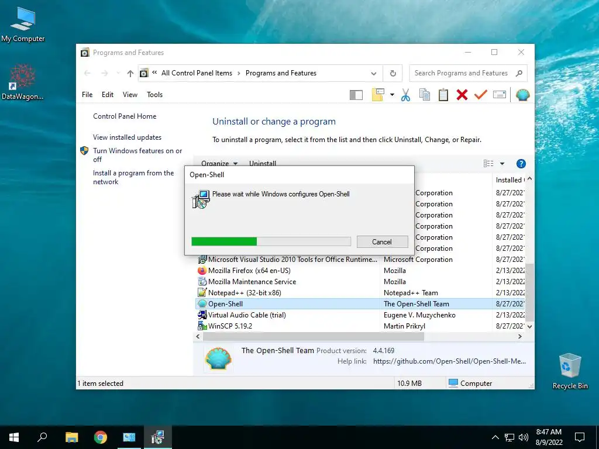The height and width of the screenshot is (449, 599).
Task: Open the View menu
Action: 130,95
